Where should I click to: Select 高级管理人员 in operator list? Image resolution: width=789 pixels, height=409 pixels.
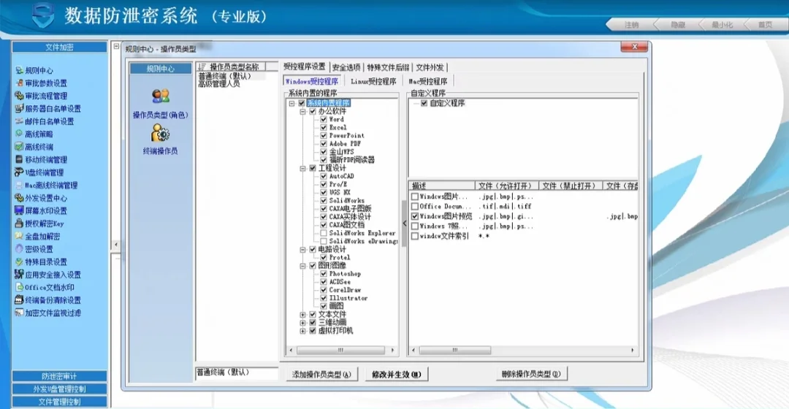(x=219, y=84)
